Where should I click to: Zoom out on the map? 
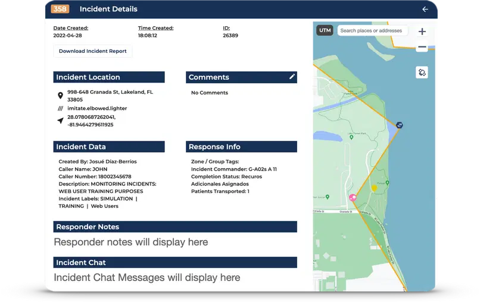[422, 47]
